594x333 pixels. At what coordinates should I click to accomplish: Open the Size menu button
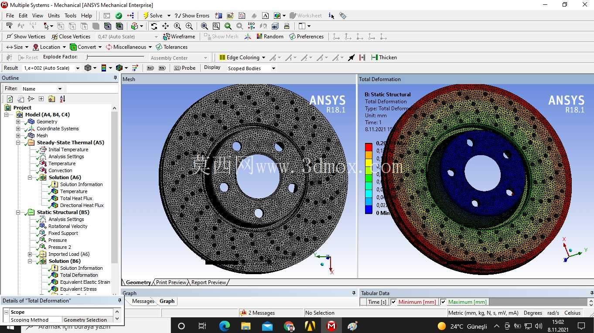[17, 47]
